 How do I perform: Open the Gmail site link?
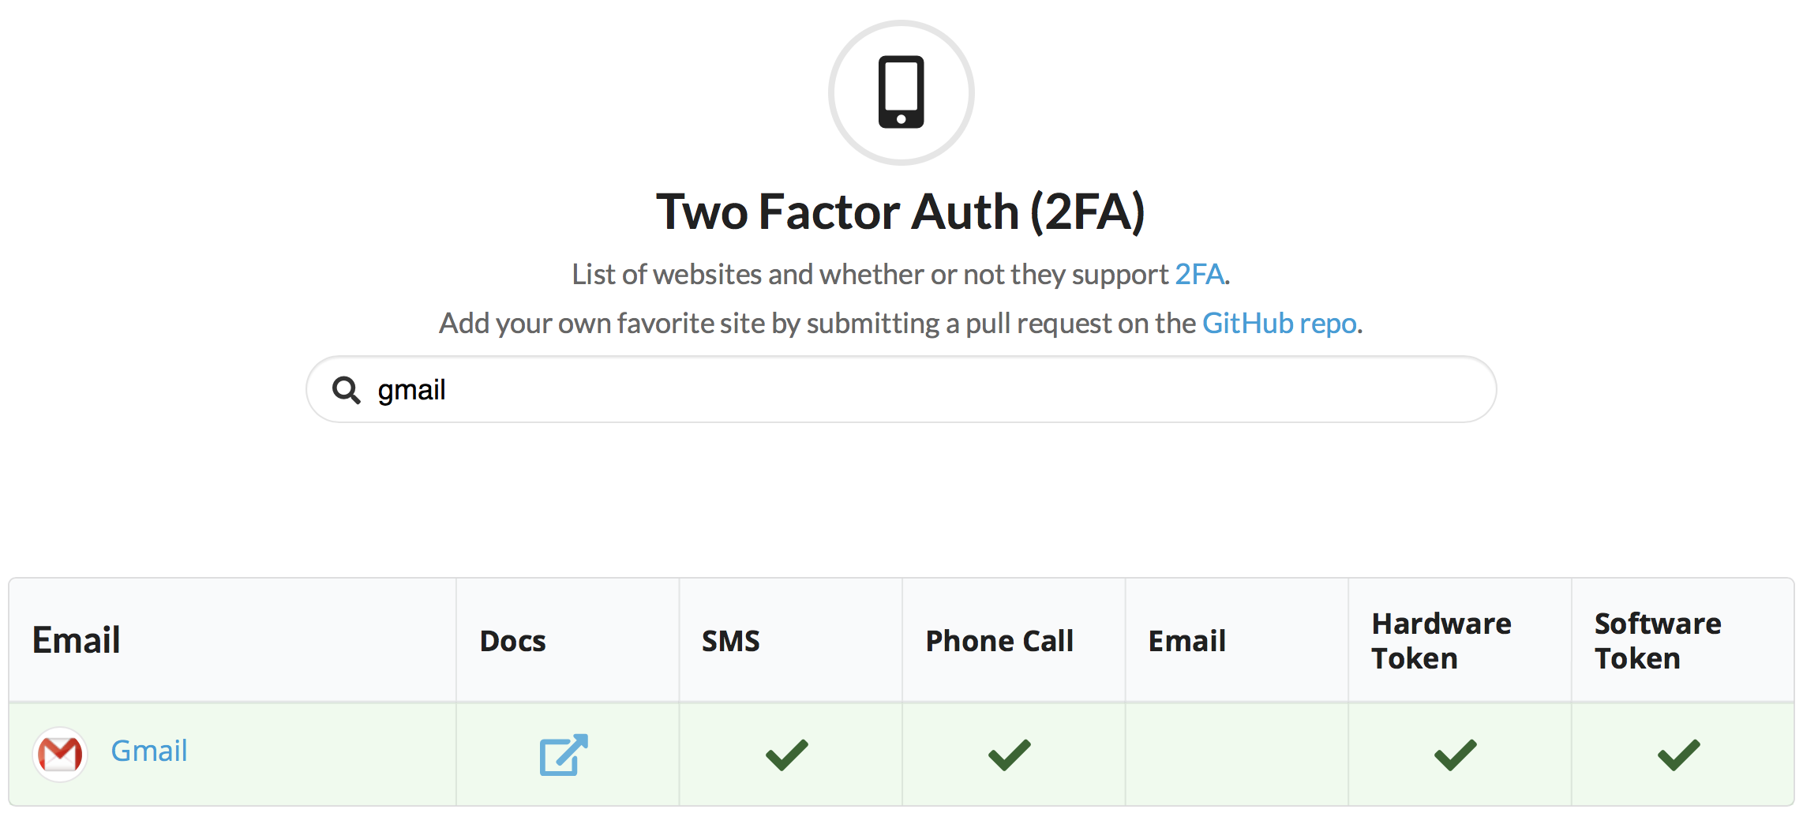(x=149, y=751)
